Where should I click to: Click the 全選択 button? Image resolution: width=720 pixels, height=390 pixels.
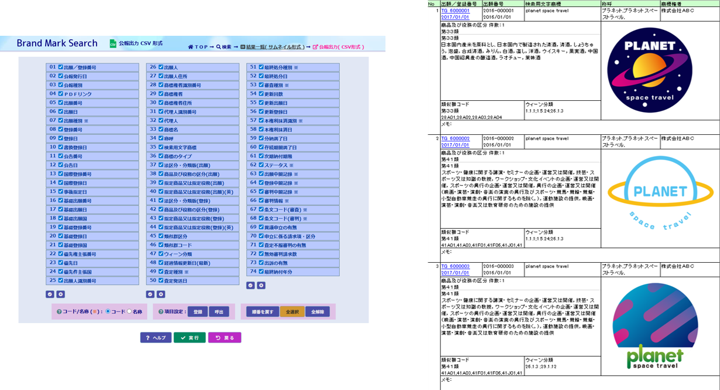point(292,312)
